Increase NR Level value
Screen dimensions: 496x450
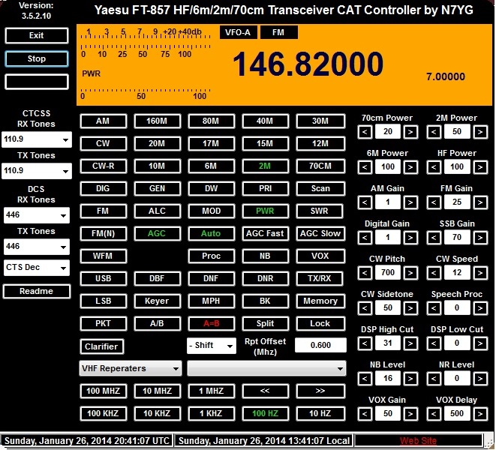coord(480,379)
